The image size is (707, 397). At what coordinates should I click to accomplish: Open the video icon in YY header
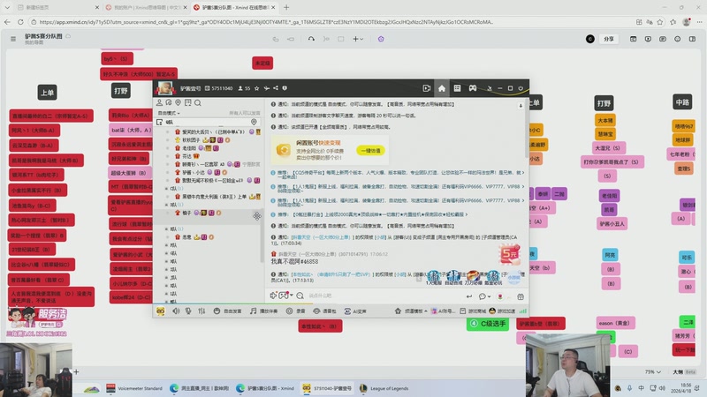coord(427,88)
